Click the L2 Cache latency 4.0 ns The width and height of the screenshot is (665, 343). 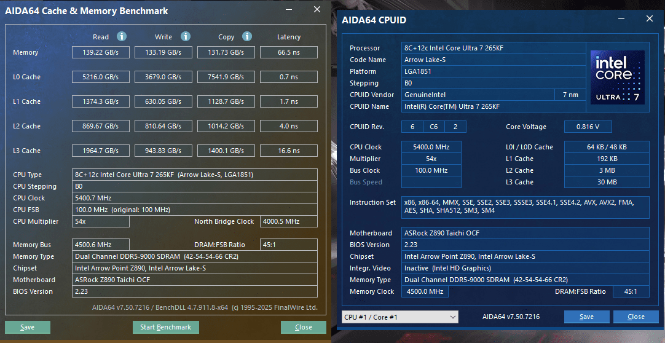(x=289, y=127)
